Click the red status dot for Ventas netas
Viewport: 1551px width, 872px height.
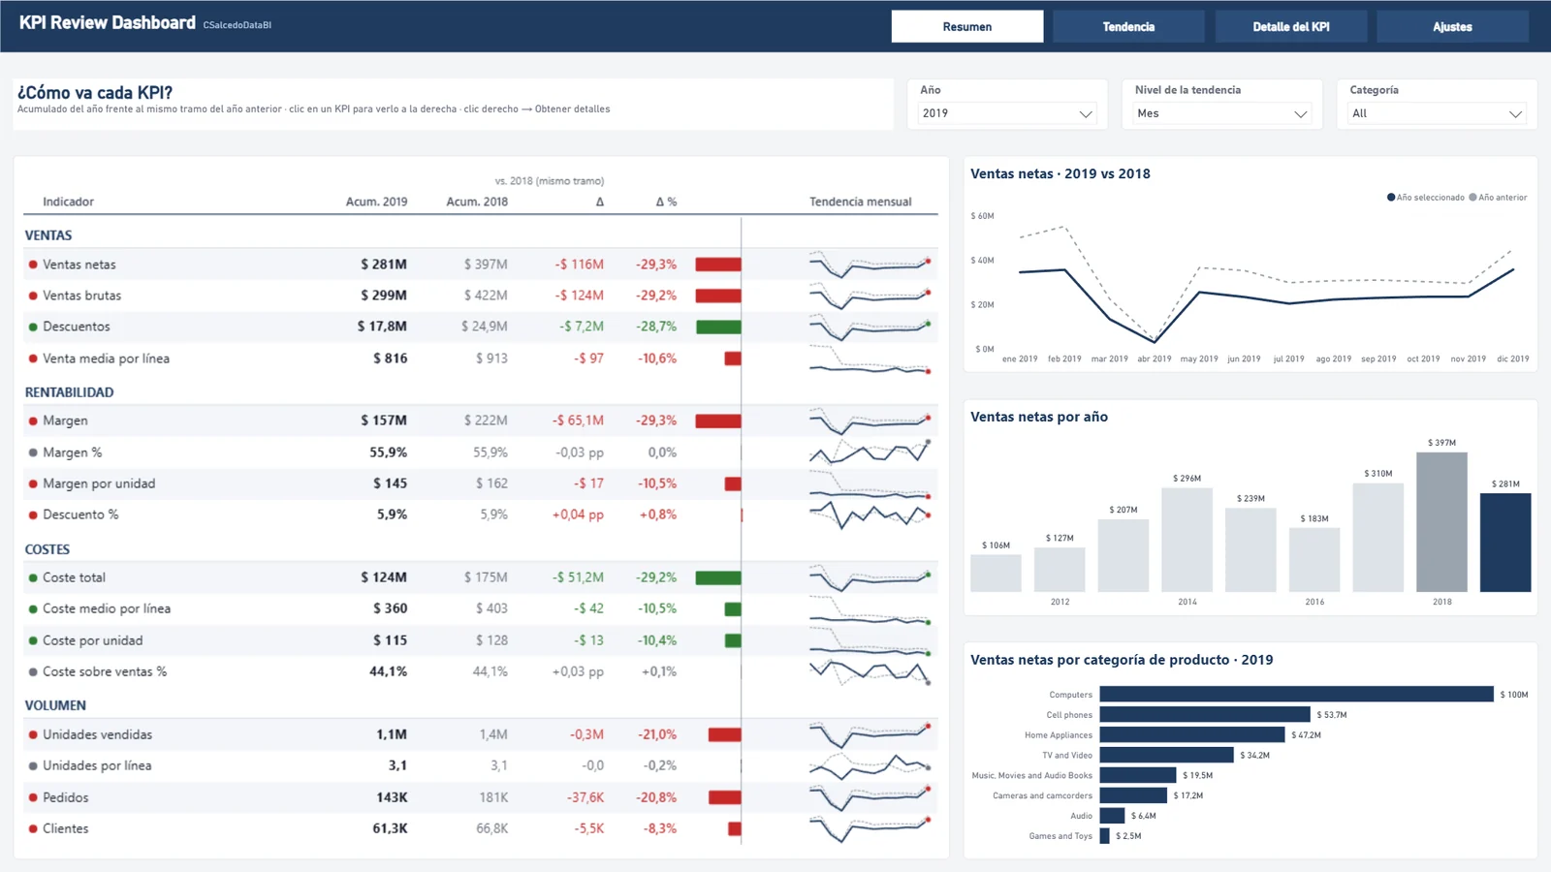pos(33,265)
